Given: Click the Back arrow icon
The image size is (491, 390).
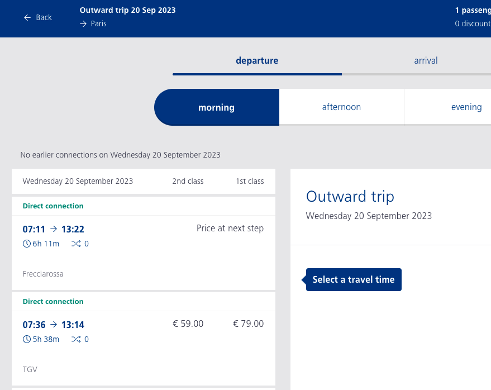Looking at the screenshot, I should tap(27, 18).
